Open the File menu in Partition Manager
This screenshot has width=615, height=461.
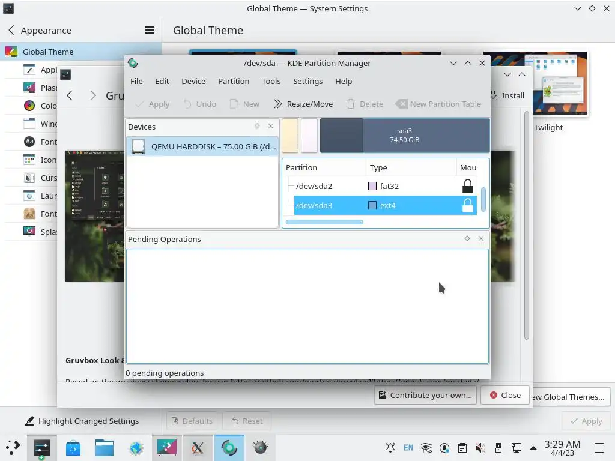tap(136, 81)
